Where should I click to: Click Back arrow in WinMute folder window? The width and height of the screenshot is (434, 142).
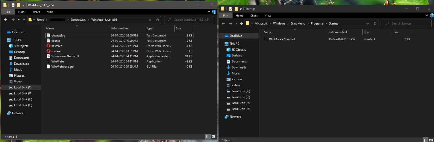tap(6, 20)
